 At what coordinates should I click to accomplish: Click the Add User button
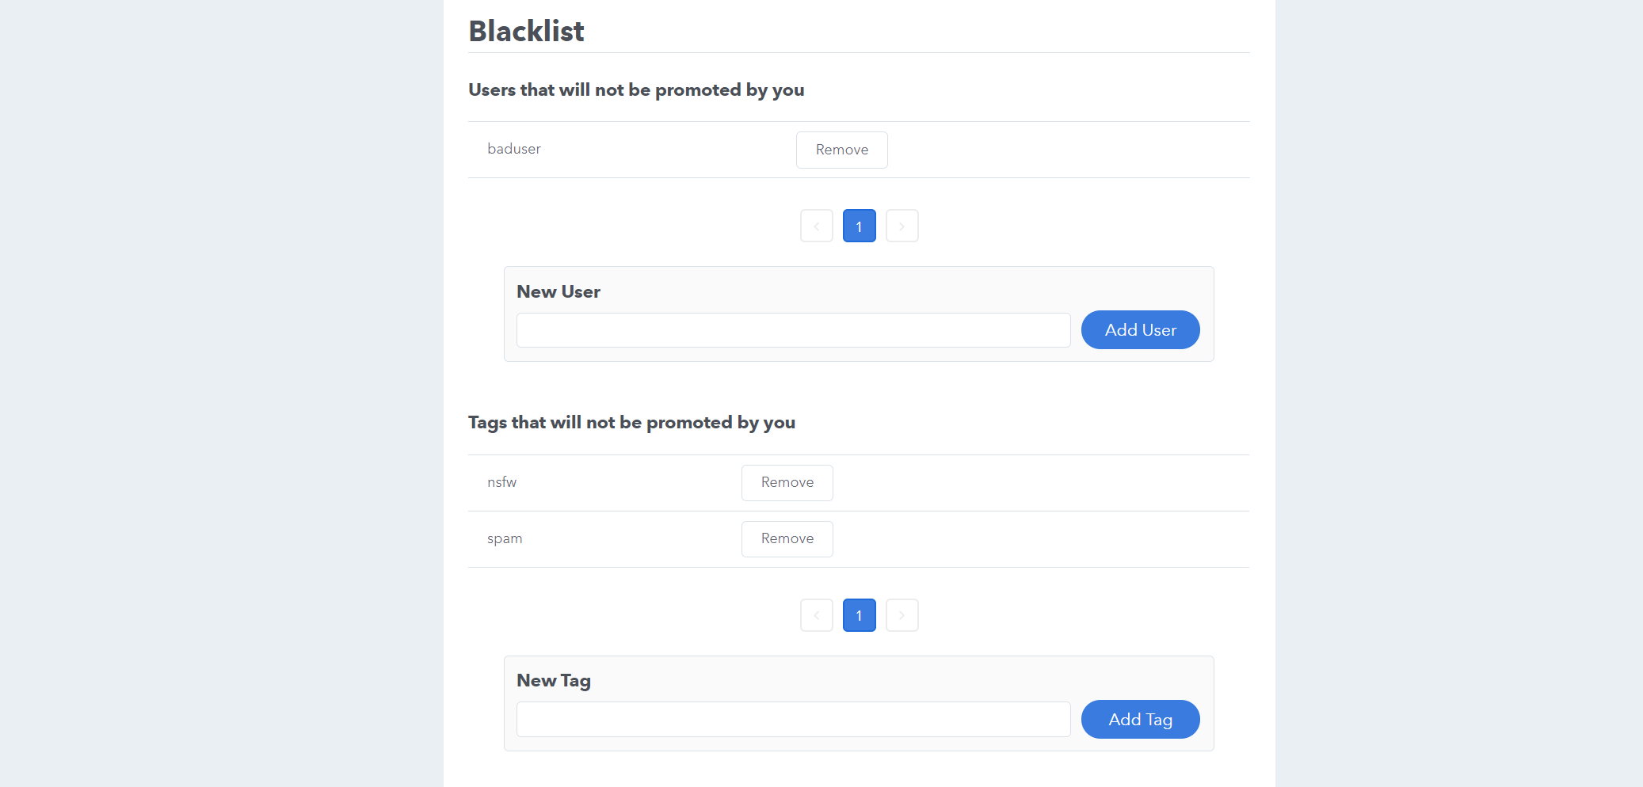[x=1140, y=330]
